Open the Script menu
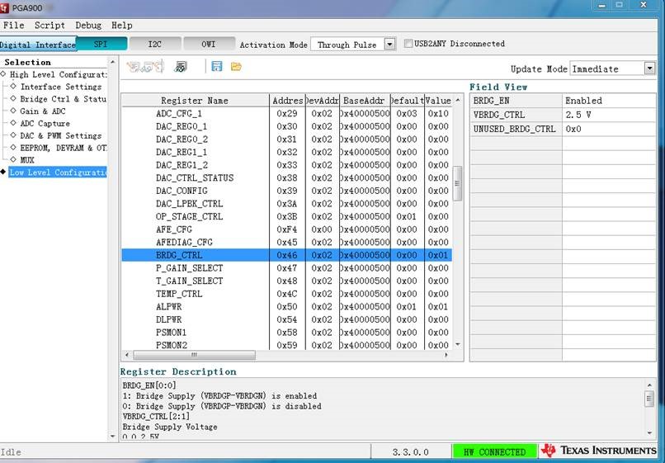 click(50, 25)
